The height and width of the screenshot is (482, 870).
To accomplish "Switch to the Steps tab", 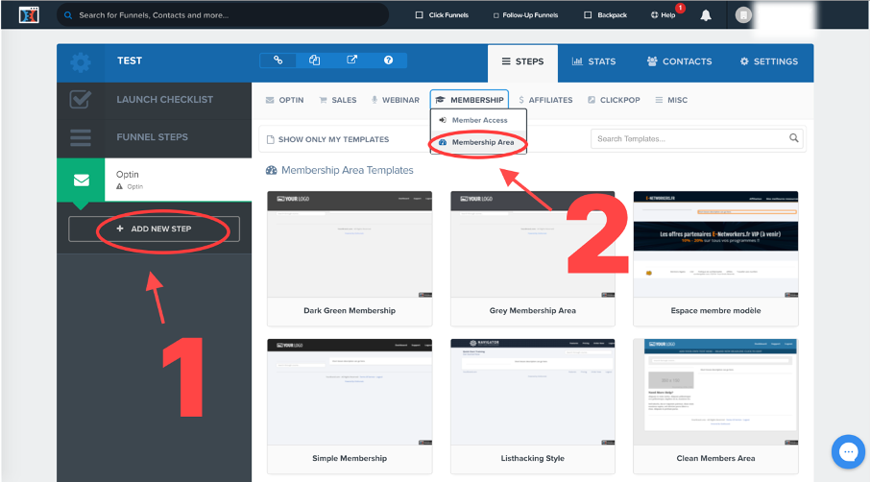I will click(x=522, y=61).
